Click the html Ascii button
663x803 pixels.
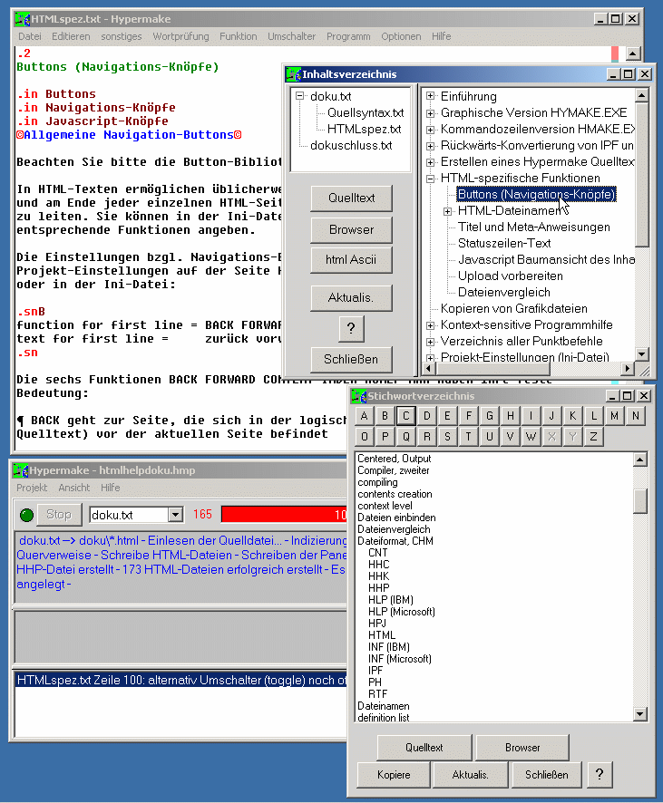pos(352,260)
